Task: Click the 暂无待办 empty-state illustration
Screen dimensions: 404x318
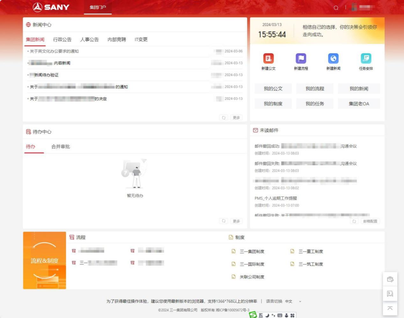Action: point(135,174)
